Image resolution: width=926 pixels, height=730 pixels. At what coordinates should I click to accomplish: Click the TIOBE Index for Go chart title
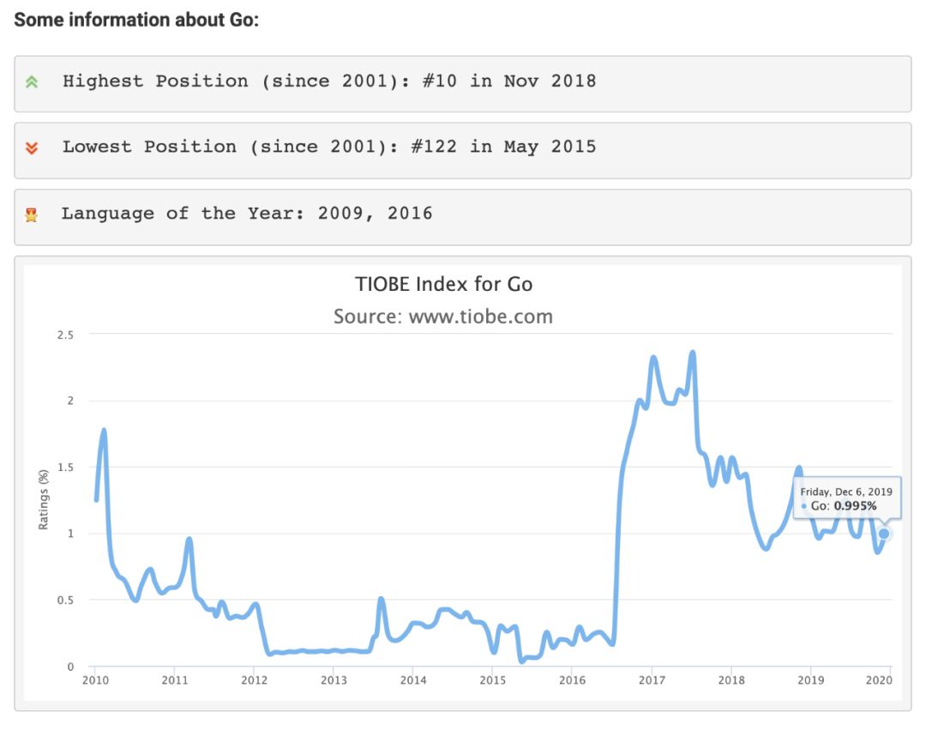click(443, 284)
